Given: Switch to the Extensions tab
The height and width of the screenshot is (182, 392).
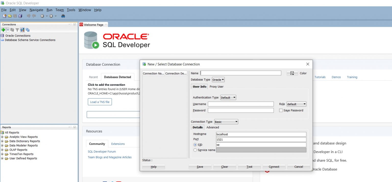Looking at the screenshot, I should point(118,144).
